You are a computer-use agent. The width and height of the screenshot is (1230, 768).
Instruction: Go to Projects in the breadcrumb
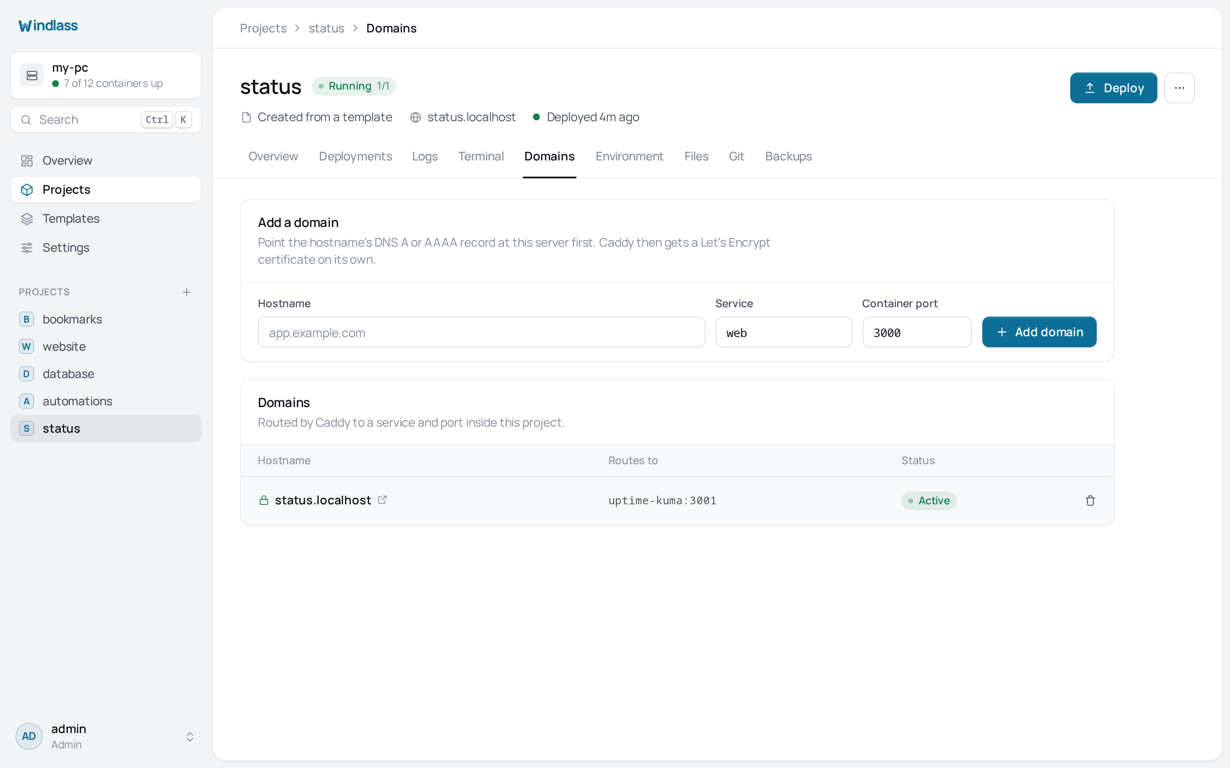(263, 29)
